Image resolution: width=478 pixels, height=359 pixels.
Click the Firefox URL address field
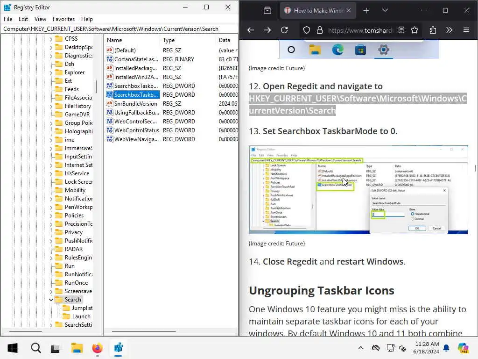[360, 30]
